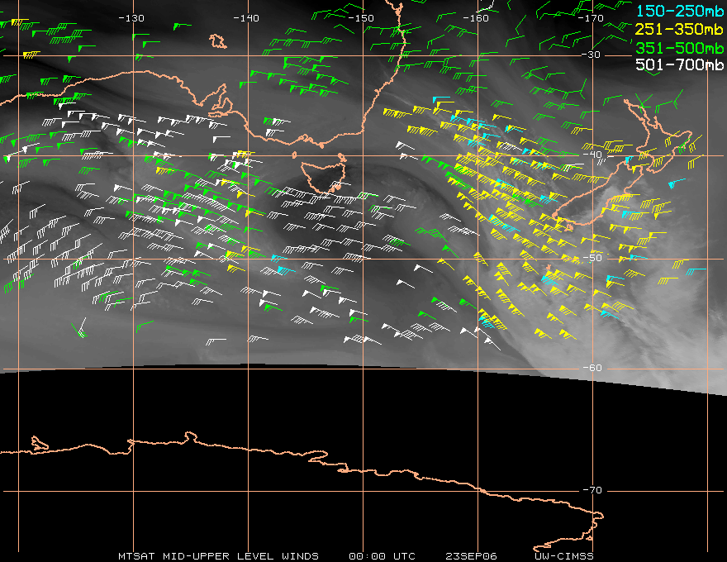The height and width of the screenshot is (562, 727).
Task: Click the -150 longitude label
Action: [361, 18]
